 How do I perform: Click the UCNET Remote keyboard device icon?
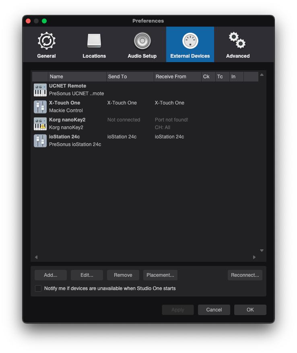[40, 90]
